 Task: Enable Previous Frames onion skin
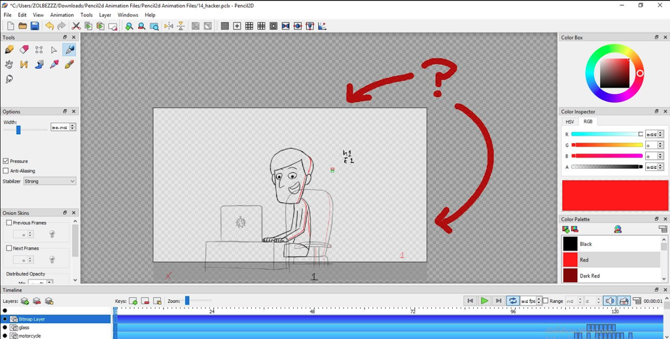point(9,223)
